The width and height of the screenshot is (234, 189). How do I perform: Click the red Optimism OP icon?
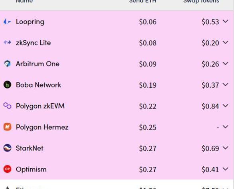point(7,169)
